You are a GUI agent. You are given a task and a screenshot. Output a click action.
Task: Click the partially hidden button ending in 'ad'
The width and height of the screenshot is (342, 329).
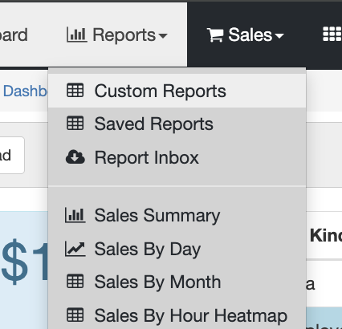[12, 155]
